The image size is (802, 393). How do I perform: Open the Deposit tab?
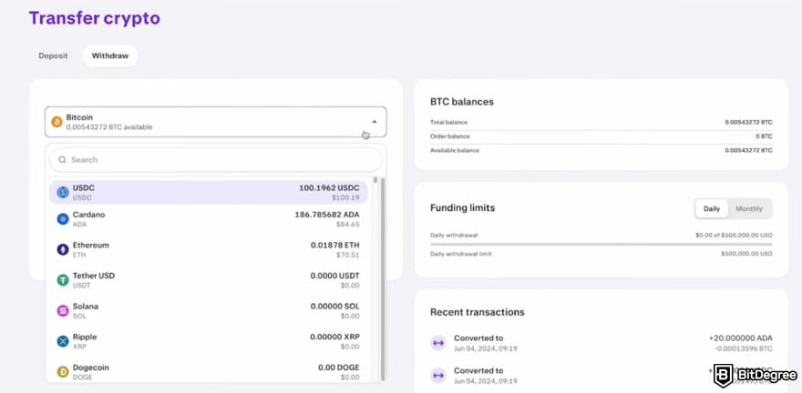53,55
